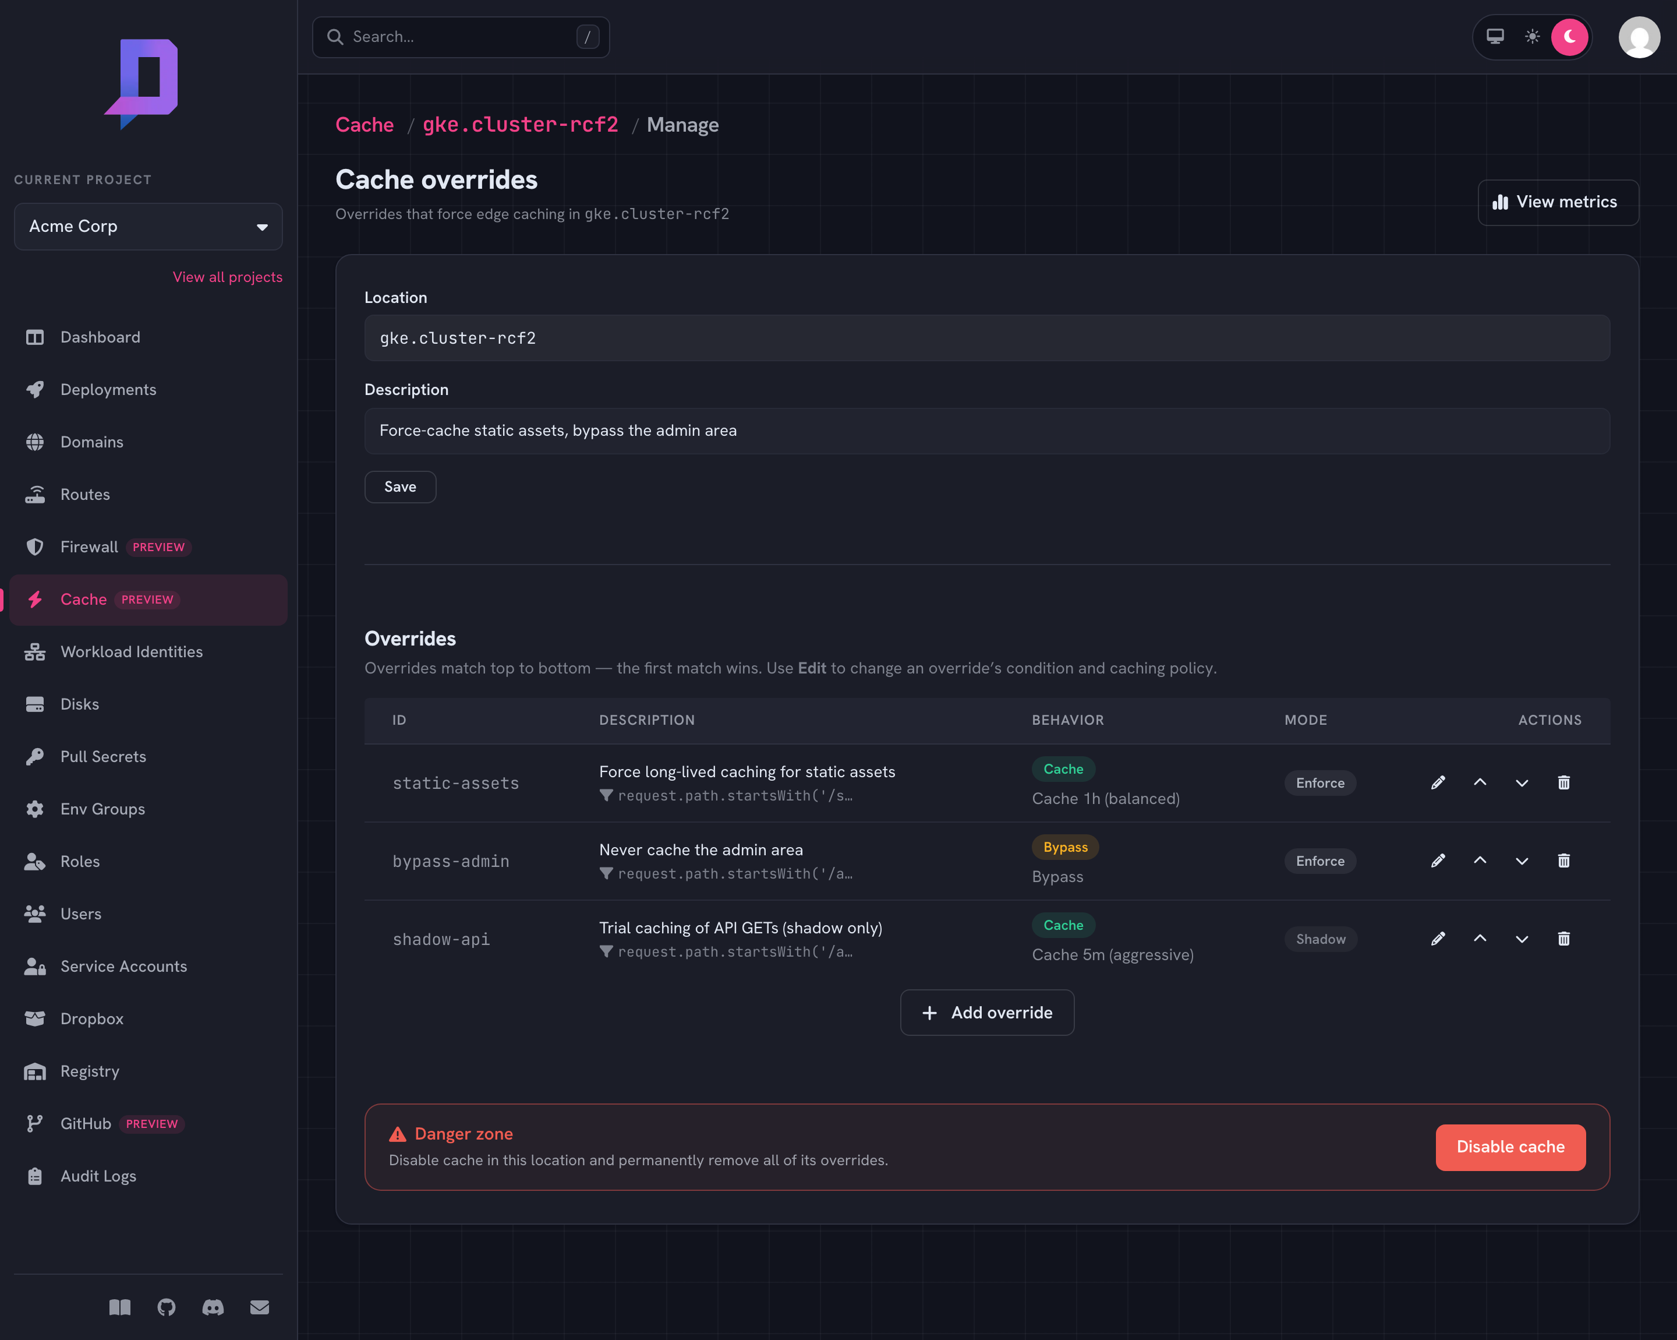This screenshot has width=1677, height=1340.
Task: Navigate to Registry
Action: (148, 1071)
